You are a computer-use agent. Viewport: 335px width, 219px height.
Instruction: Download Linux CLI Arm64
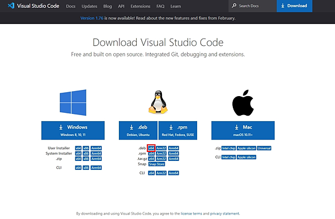pos(174,173)
